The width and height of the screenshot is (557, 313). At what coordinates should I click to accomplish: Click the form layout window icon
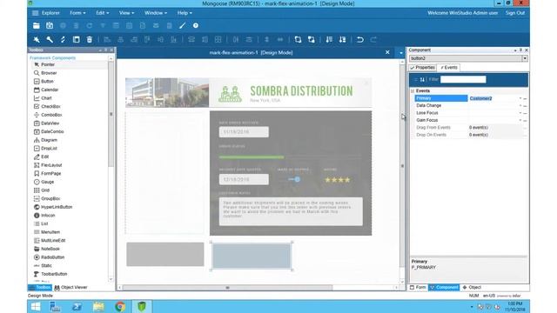tap(76, 39)
